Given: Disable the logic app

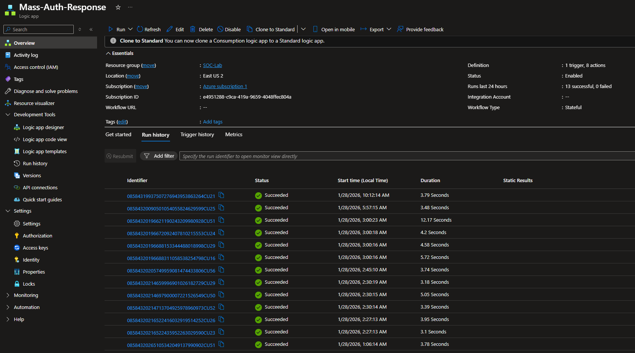Looking at the screenshot, I should (229, 29).
